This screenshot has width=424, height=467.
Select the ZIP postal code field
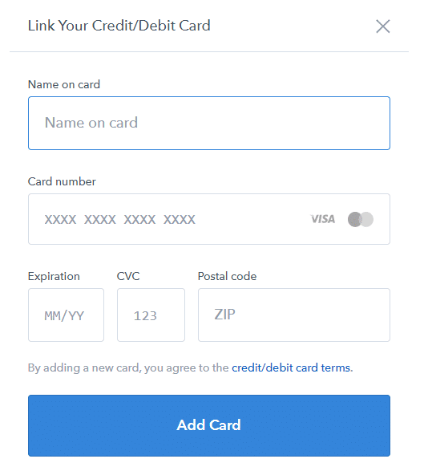point(294,315)
